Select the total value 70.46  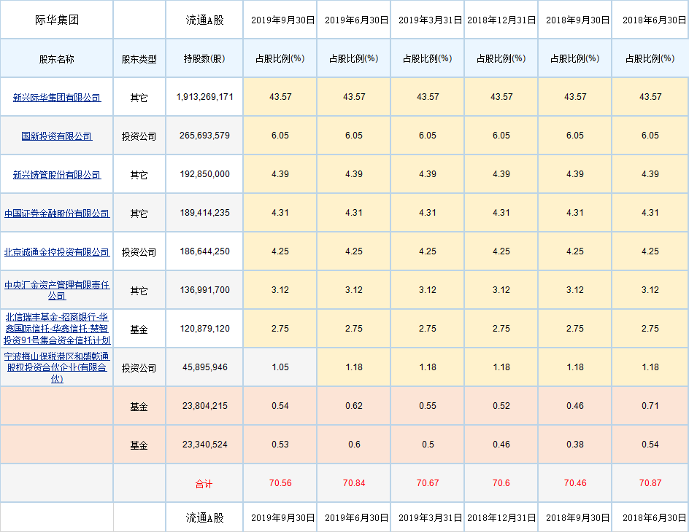tap(575, 483)
